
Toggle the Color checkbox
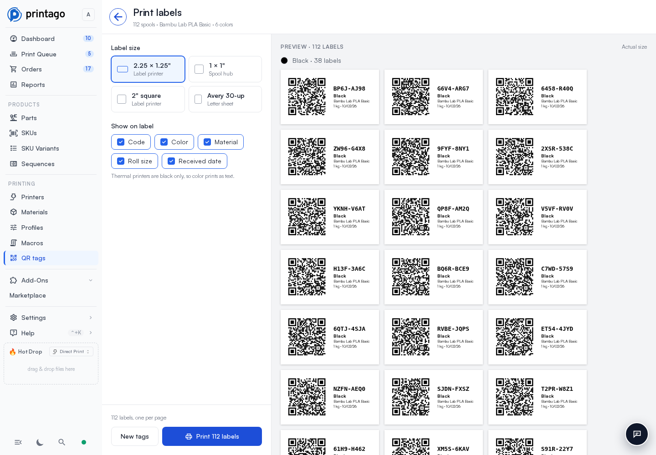tap(164, 142)
